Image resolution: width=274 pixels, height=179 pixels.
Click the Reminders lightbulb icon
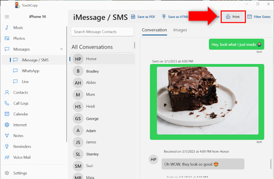coord(7,146)
